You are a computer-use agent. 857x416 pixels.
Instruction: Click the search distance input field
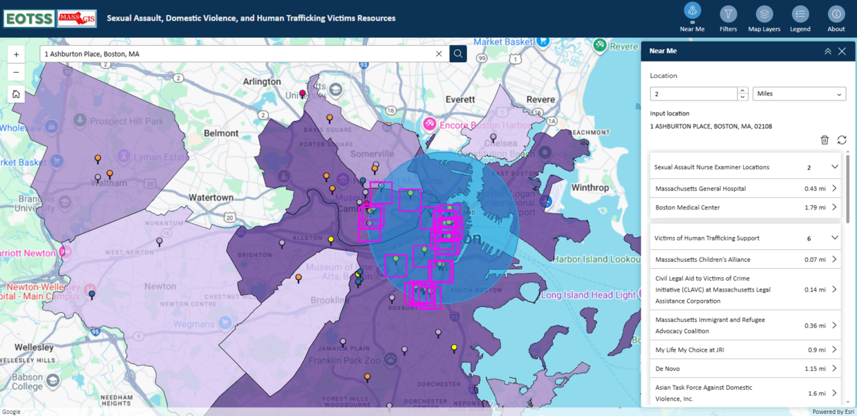pos(691,93)
